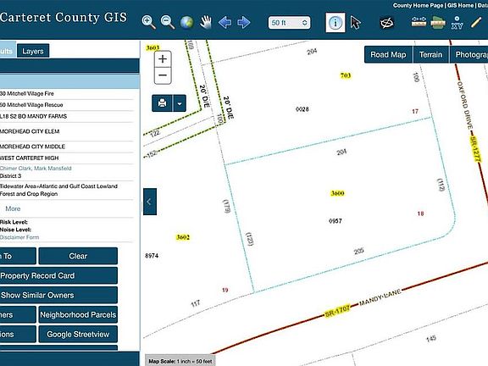Open Chimer Clark, Mark Mansfield link
The height and width of the screenshot is (366, 488).
[36, 169]
